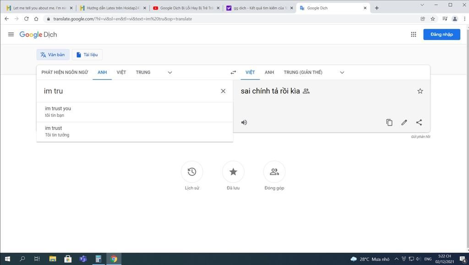Open Windows search in taskbar
This screenshot has width=469, height=265.
point(22,259)
